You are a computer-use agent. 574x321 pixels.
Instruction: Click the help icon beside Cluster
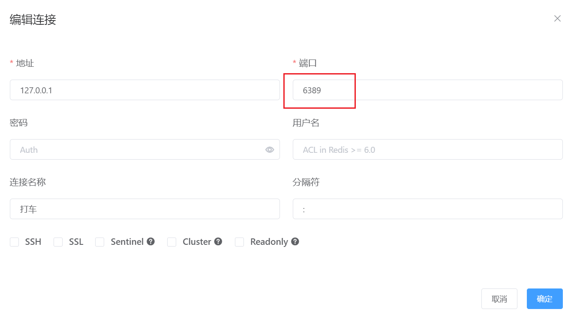218,241
